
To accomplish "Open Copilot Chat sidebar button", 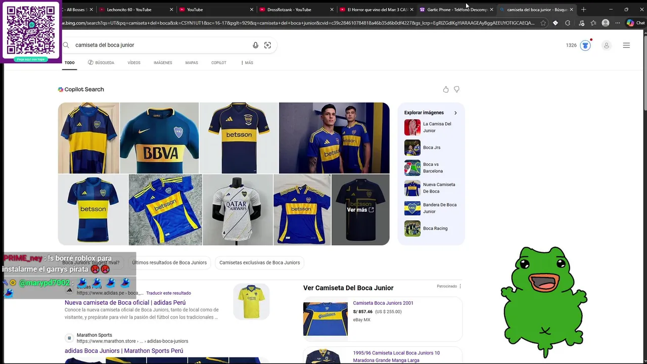I will [x=636, y=23].
